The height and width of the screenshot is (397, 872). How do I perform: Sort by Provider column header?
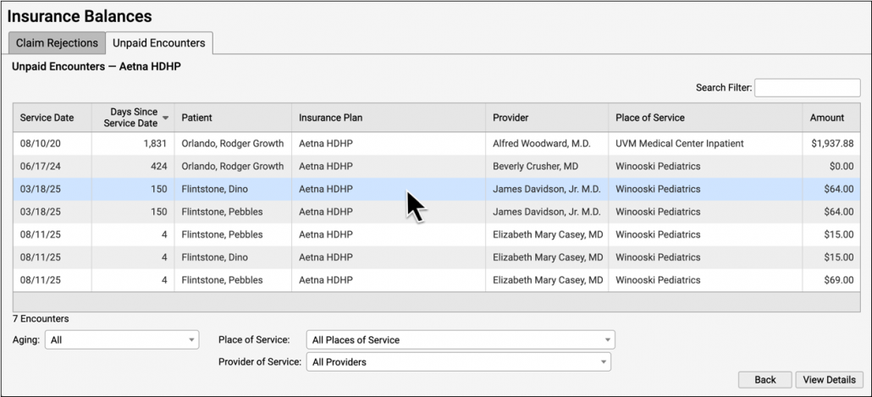point(511,118)
